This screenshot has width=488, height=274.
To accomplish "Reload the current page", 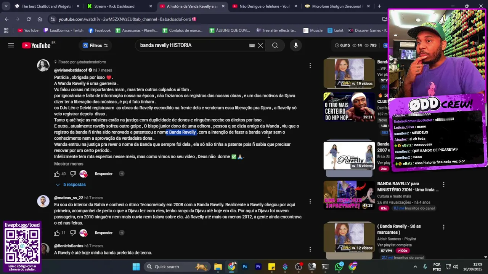I will point(29,19).
